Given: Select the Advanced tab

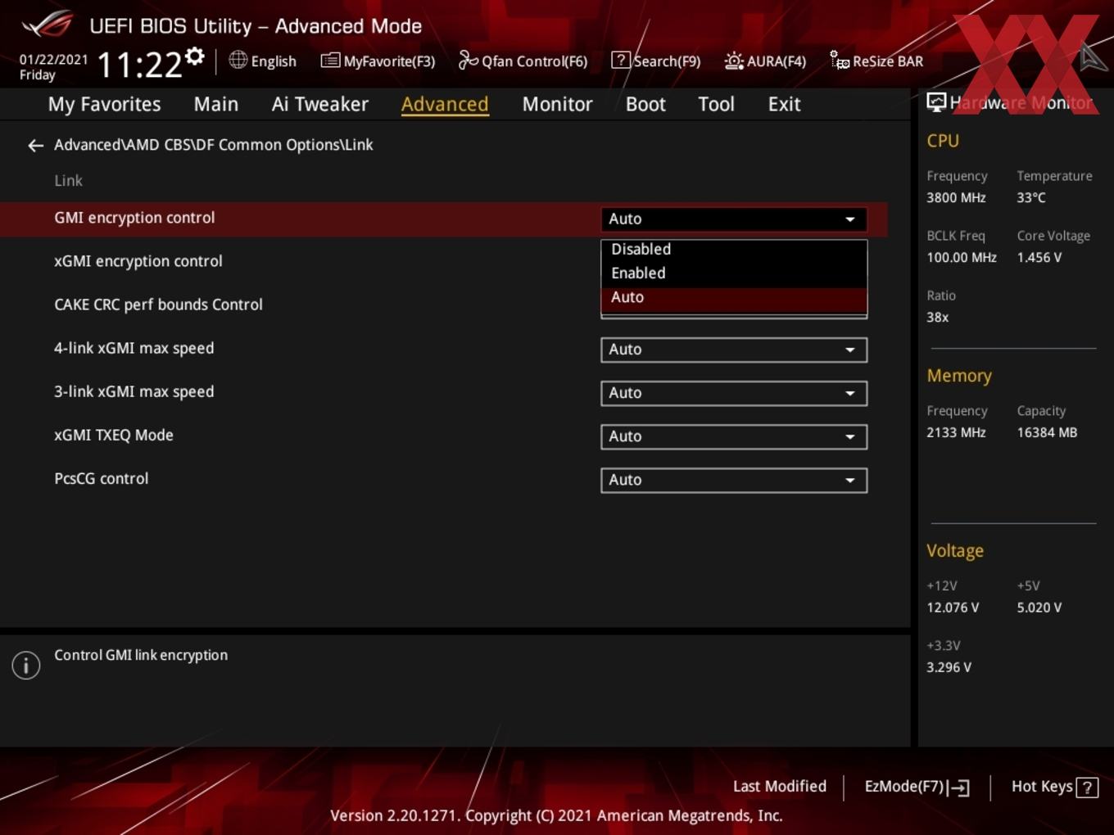Looking at the screenshot, I should tap(445, 105).
